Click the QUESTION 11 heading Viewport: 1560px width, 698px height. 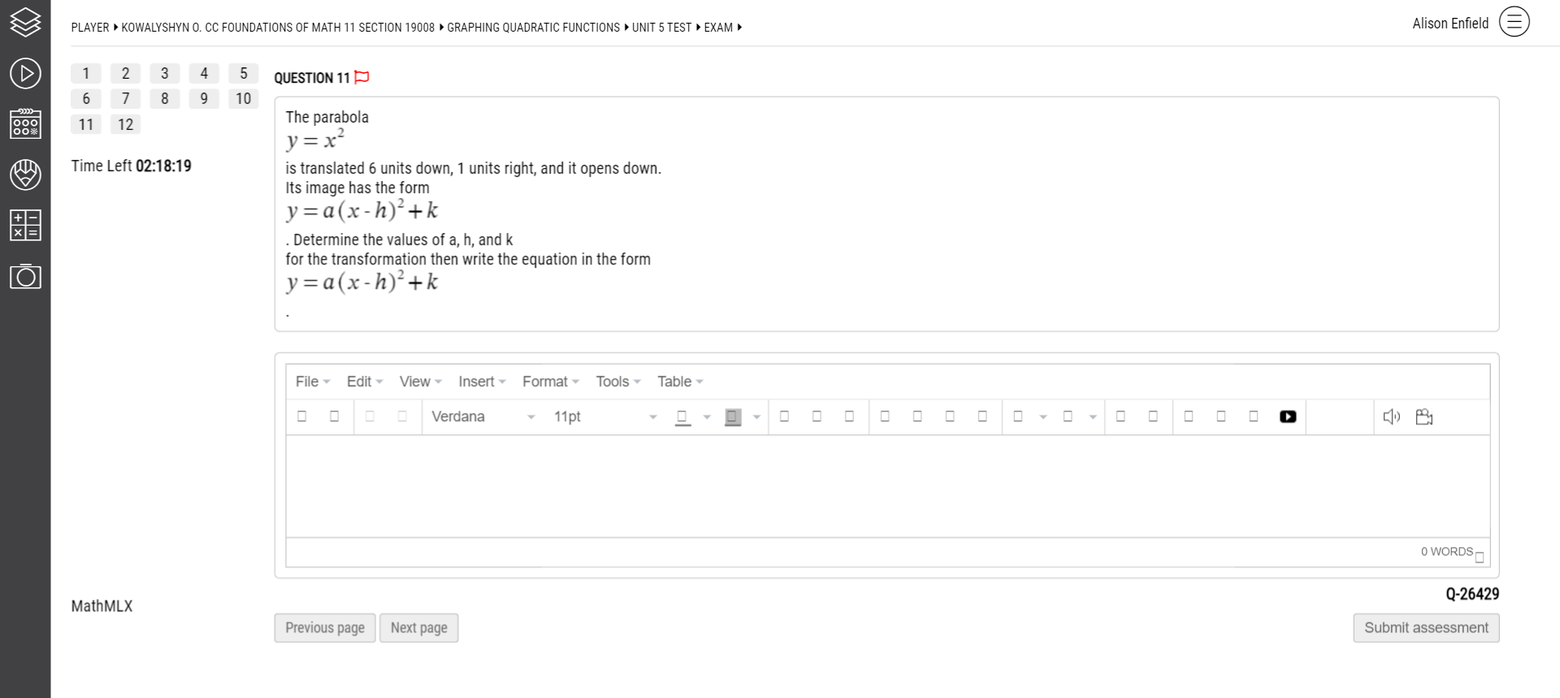click(x=312, y=78)
